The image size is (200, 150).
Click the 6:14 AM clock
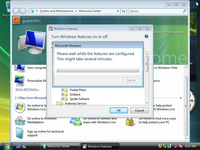tap(190, 146)
